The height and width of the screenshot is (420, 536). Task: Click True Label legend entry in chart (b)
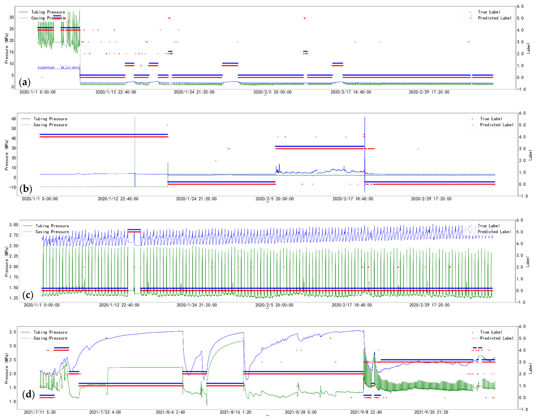(x=487, y=119)
